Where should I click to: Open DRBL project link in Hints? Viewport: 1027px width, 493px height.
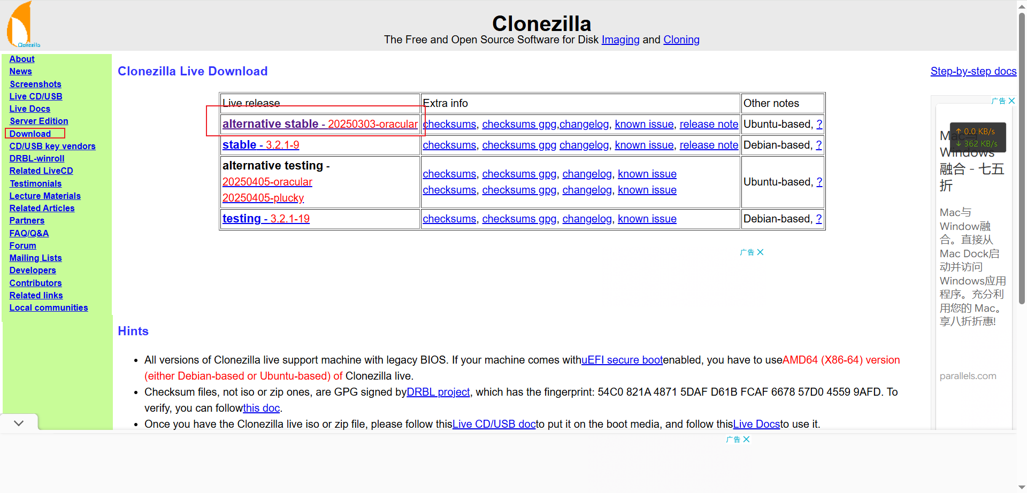coord(438,392)
